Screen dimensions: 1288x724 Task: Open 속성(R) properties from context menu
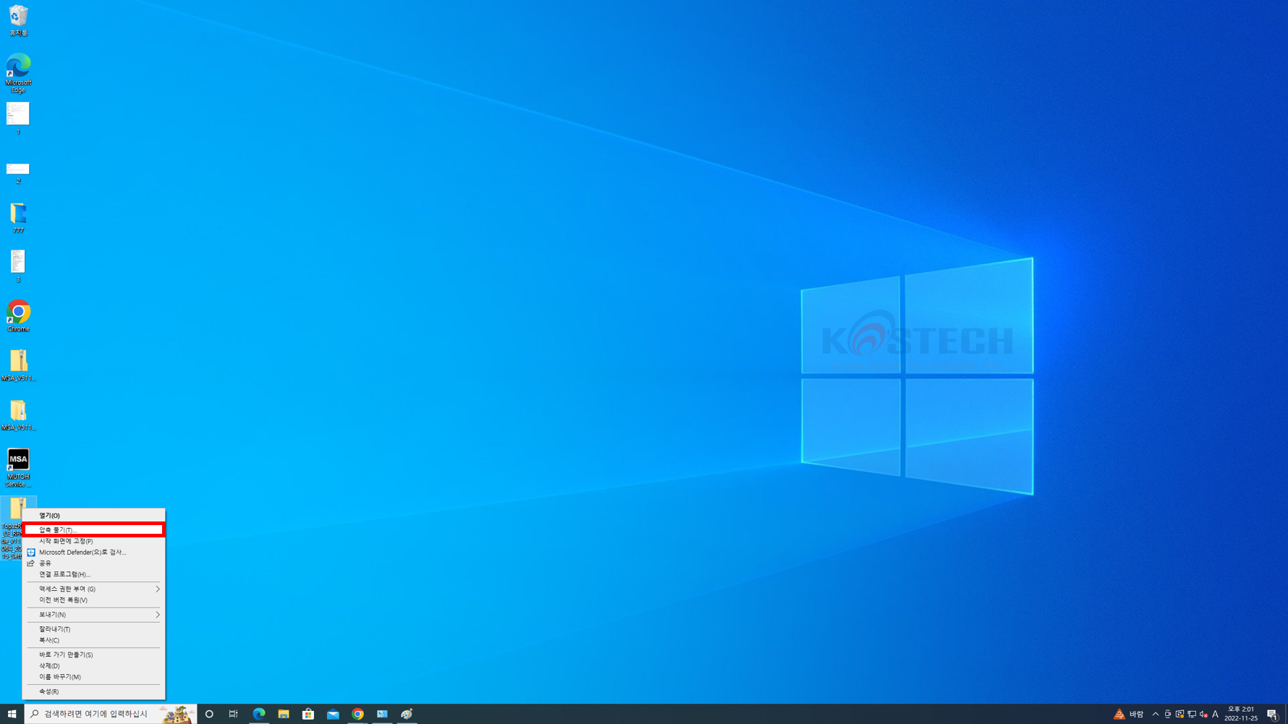(93, 691)
